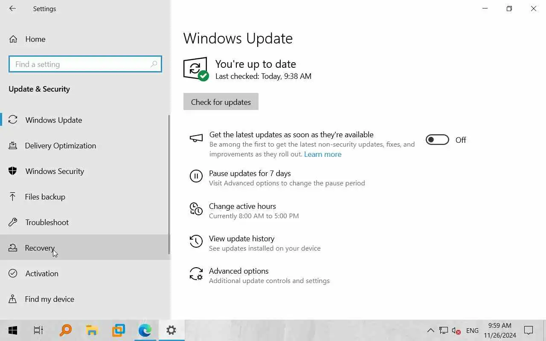Open the Home icon in sidebar
Viewport: 546px width, 341px height.
(13, 39)
